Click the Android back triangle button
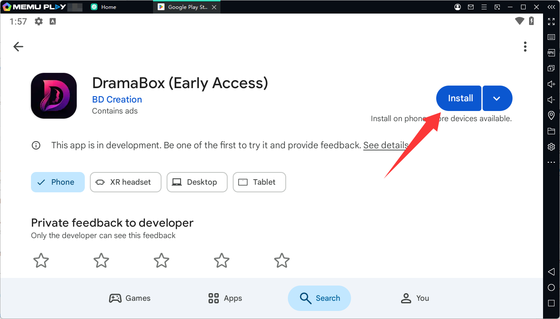 point(551,272)
